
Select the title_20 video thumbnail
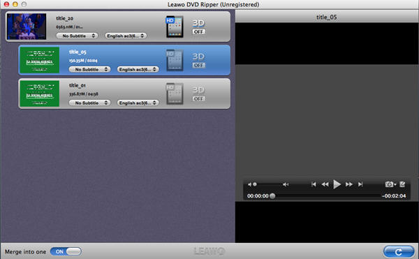27,27
